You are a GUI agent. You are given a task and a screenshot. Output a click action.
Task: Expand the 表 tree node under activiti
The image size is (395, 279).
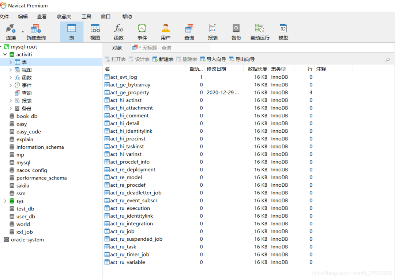pos(11,62)
